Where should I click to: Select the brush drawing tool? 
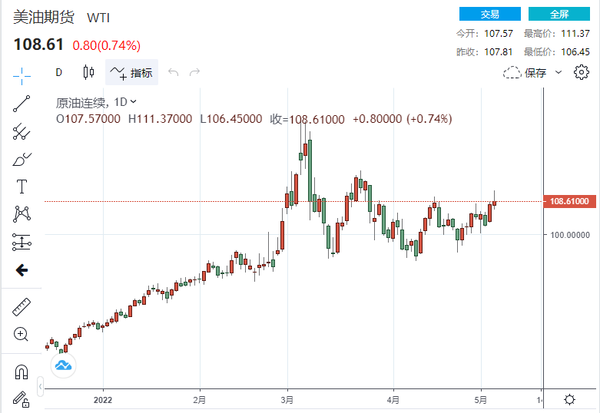22,160
